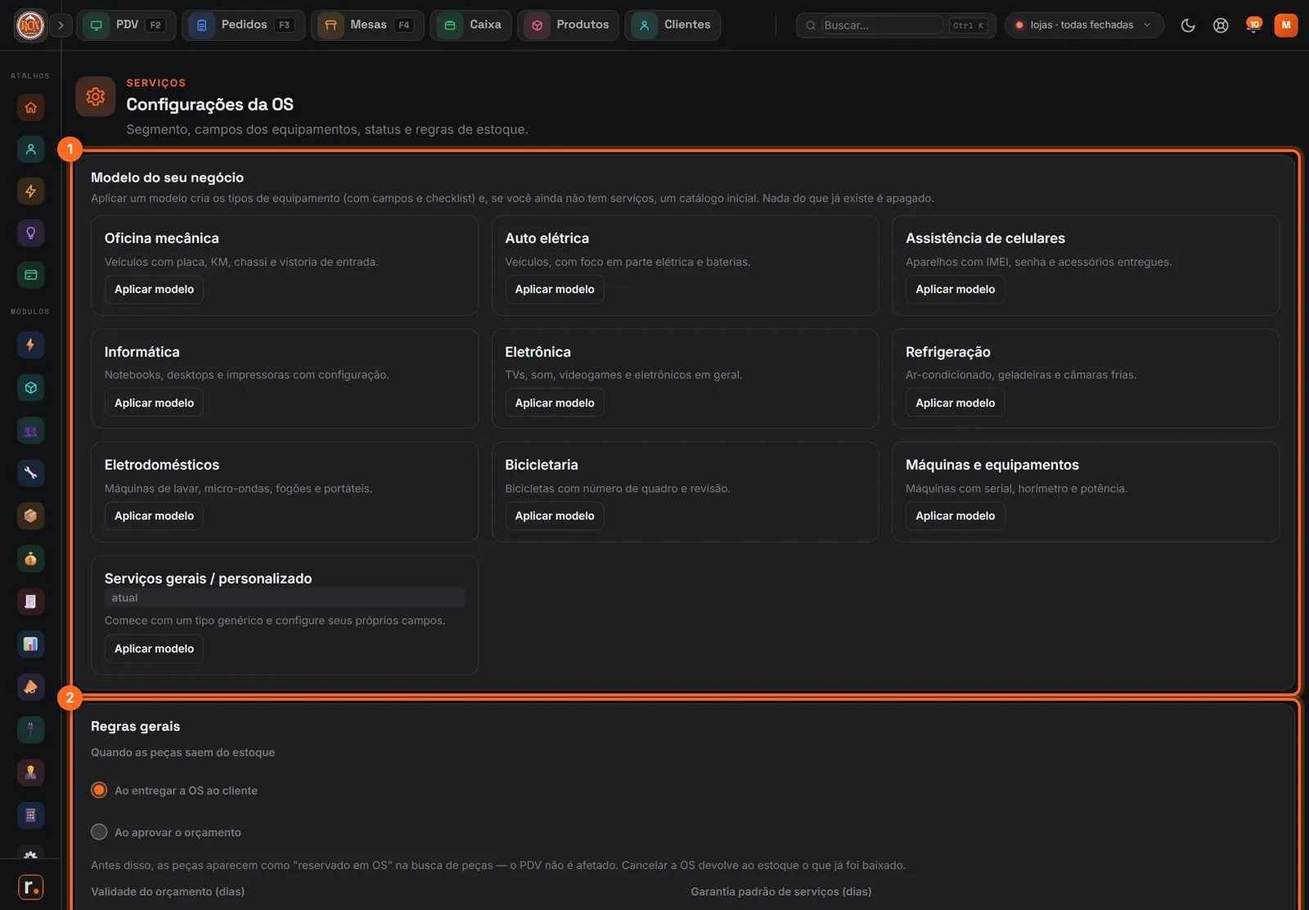Open the purple people module icon
This screenshot has width=1309, height=910.
pos(30,430)
